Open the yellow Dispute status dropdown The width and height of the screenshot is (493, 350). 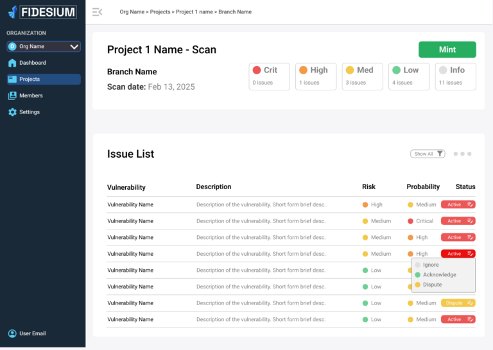[x=458, y=303]
